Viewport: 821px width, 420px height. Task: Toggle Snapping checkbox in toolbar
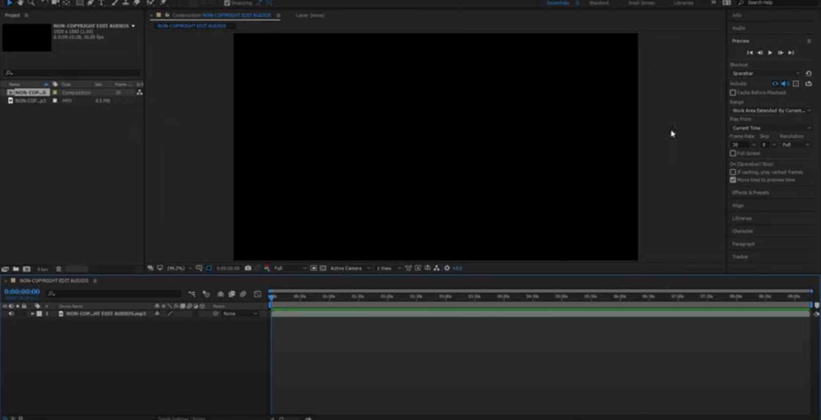[x=227, y=3]
